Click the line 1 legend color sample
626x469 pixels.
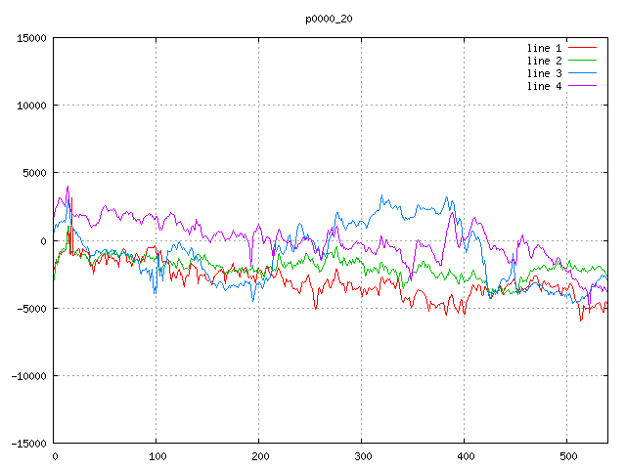tap(583, 48)
